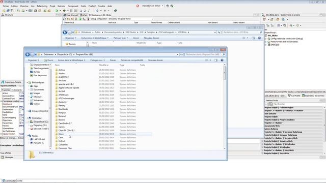Image resolution: width=326 pixels, height=183 pixels.
Task: Click the Common Files folder name
Action: pos(65,148)
